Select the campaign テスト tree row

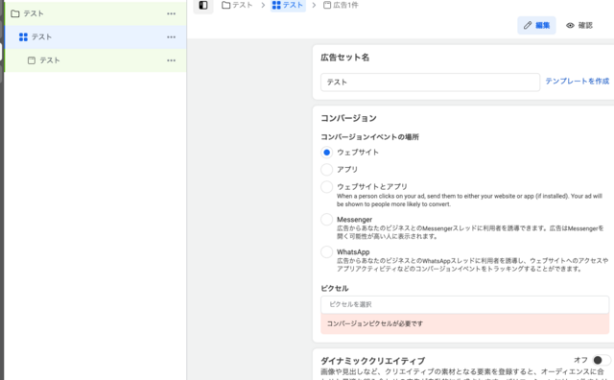(x=95, y=13)
